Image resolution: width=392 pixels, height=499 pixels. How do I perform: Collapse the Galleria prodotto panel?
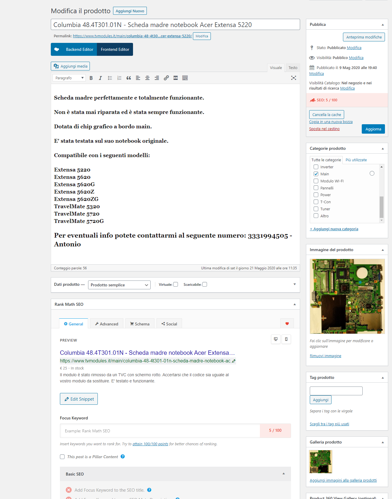click(x=383, y=442)
